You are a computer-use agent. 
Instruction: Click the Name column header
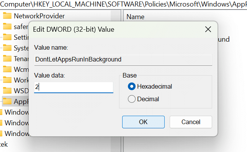pos(135,17)
